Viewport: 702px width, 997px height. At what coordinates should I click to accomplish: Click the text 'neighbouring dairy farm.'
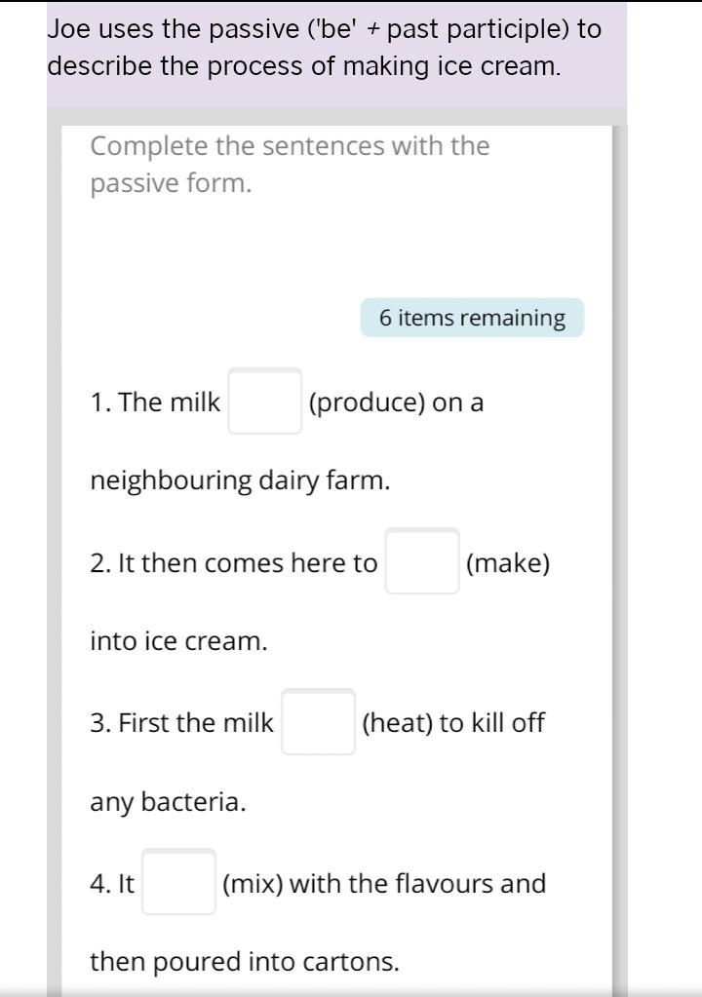pyautogui.click(x=241, y=481)
